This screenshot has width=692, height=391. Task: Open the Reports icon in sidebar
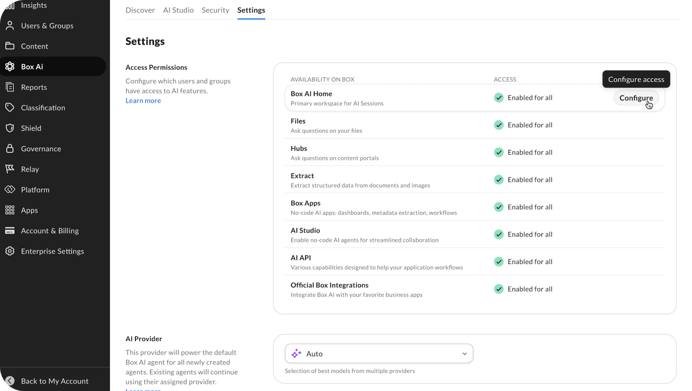(10, 87)
